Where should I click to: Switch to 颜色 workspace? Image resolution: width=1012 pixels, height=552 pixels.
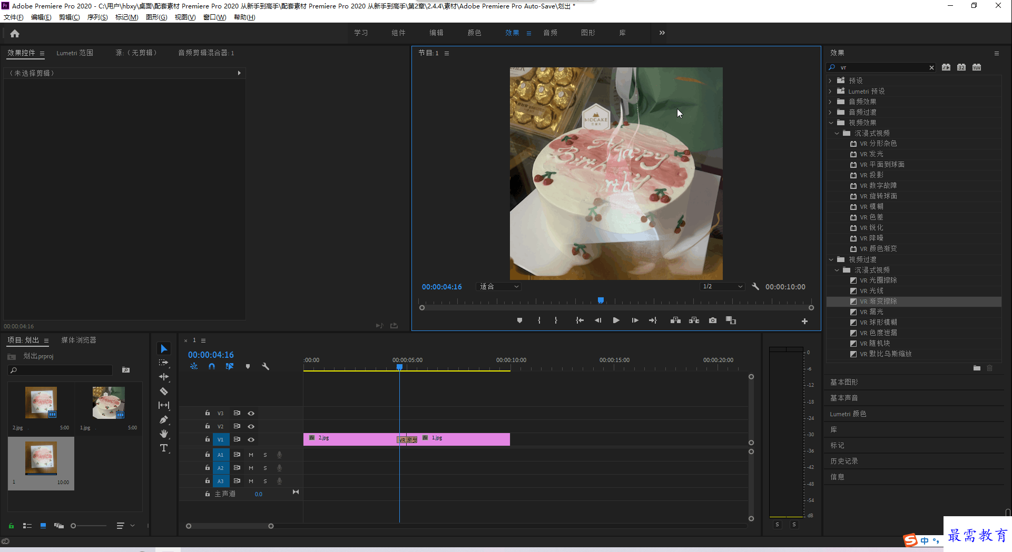[x=474, y=33]
